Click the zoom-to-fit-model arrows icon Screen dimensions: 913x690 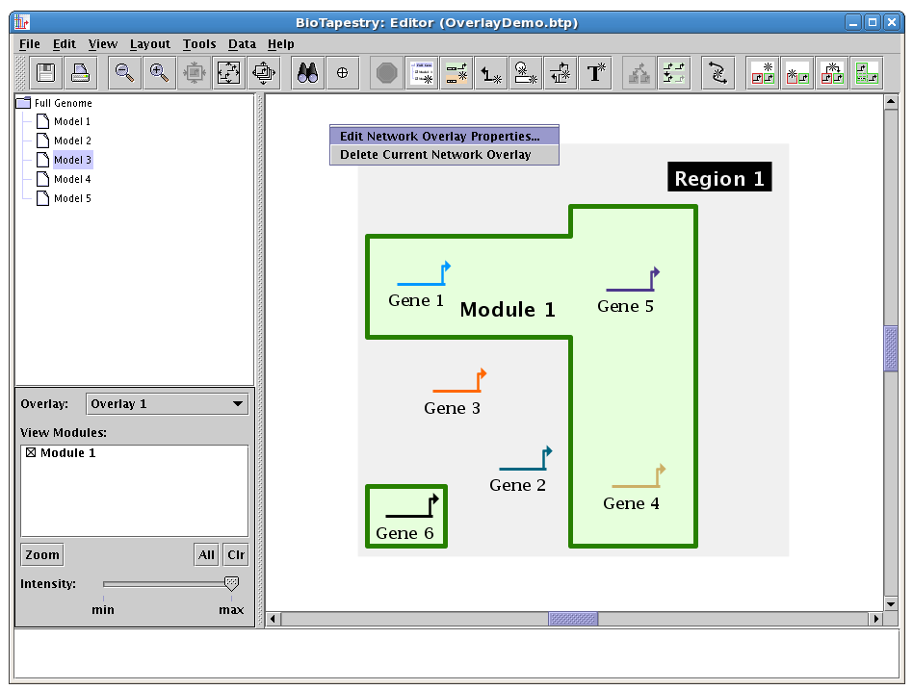pyautogui.click(x=228, y=73)
